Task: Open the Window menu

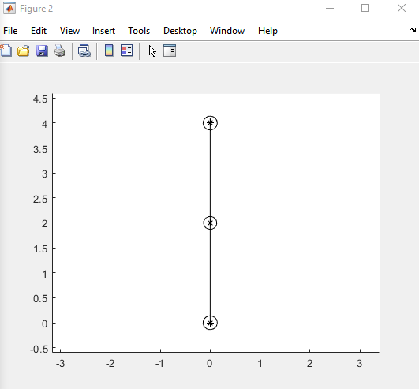Action: (227, 31)
